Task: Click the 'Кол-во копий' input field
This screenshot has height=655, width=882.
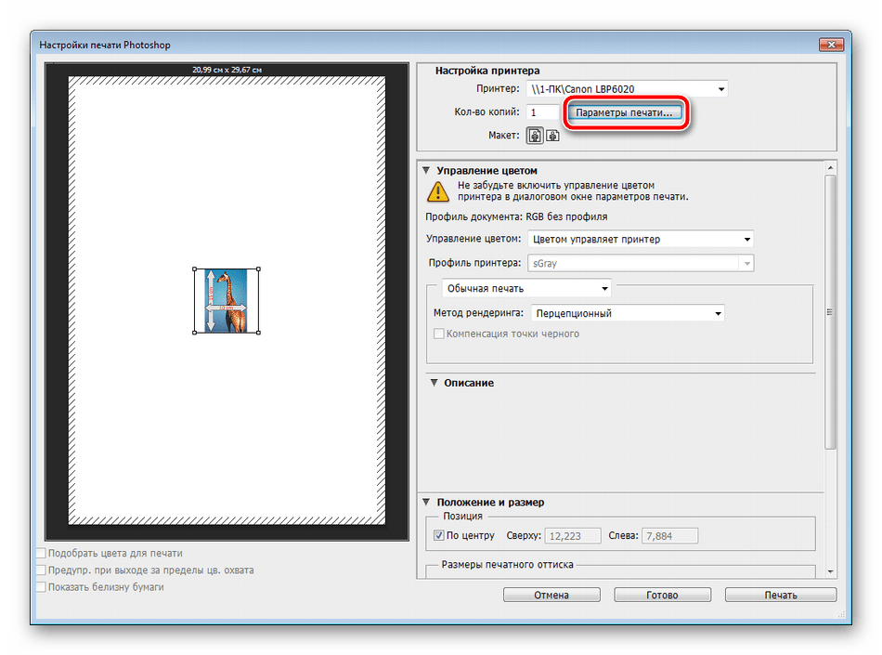Action: click(x=543, y=112)
